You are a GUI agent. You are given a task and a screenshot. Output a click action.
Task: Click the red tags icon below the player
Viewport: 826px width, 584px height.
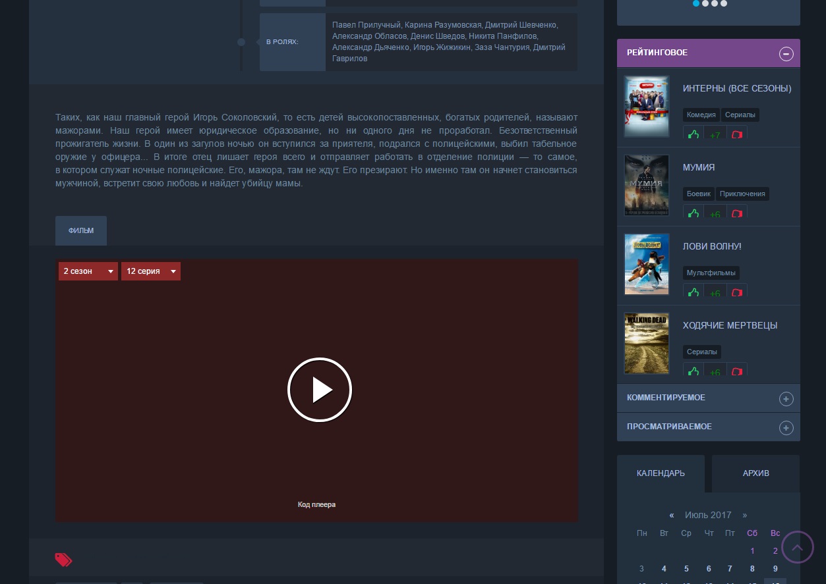63,560
